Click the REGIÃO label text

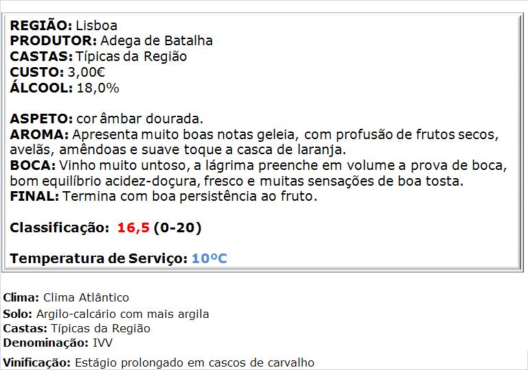(x=41, y=25)
